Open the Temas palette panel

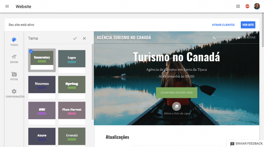[x=14, y=42]
